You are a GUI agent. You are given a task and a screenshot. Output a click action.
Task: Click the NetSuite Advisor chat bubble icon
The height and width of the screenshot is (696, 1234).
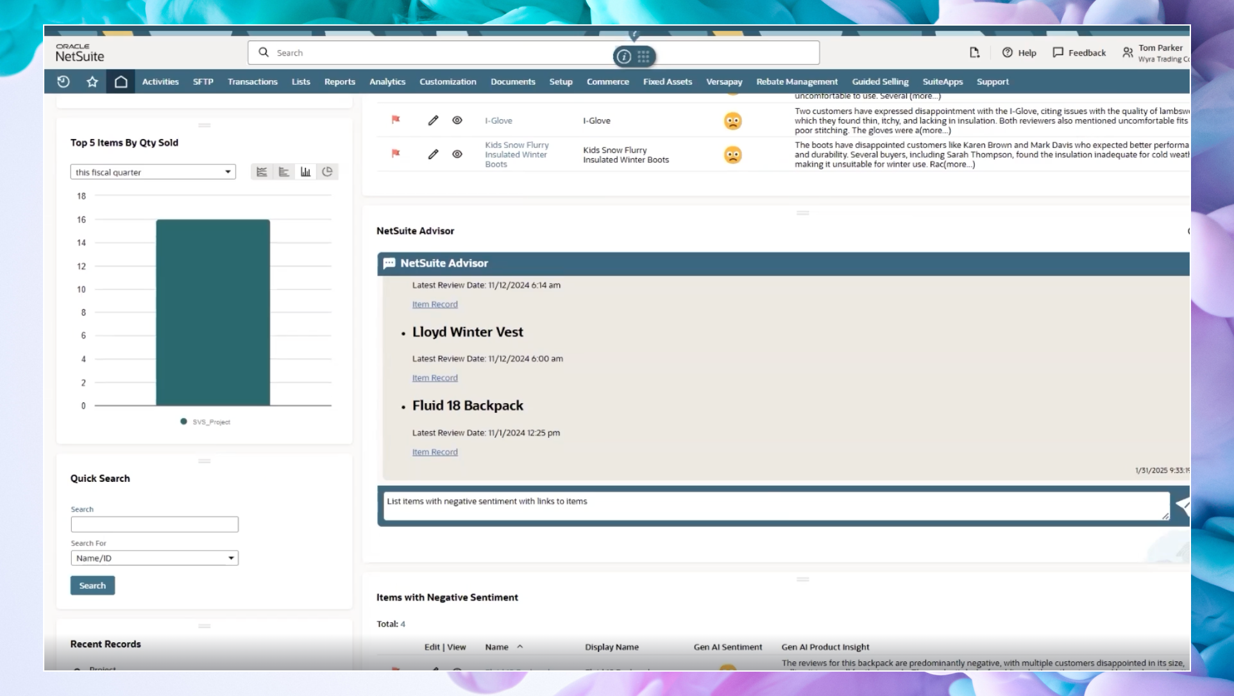389,263
